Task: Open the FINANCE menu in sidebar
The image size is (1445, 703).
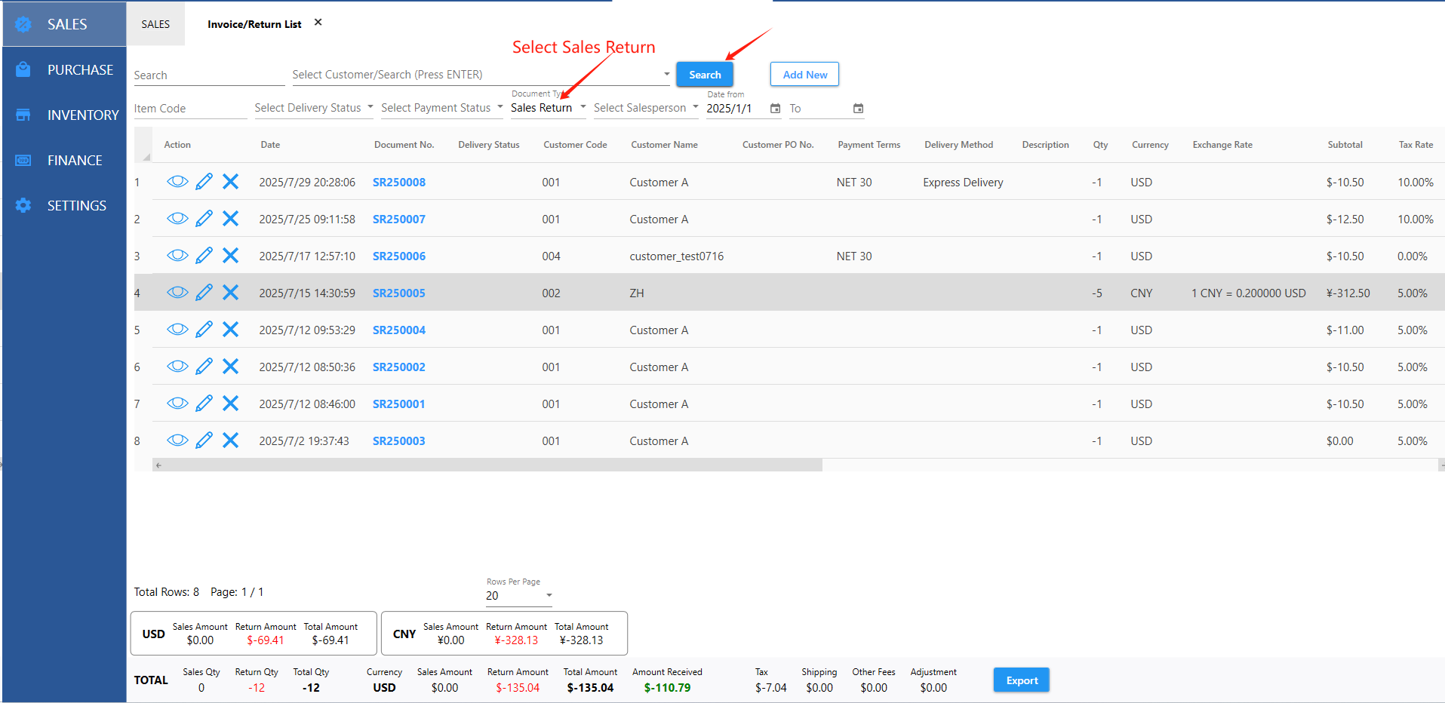Action: 74,160
